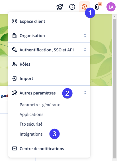The height and width of the screenshot is (161, 117).
Task: Click the Espace client grid icon
Action: coord(15,21)
